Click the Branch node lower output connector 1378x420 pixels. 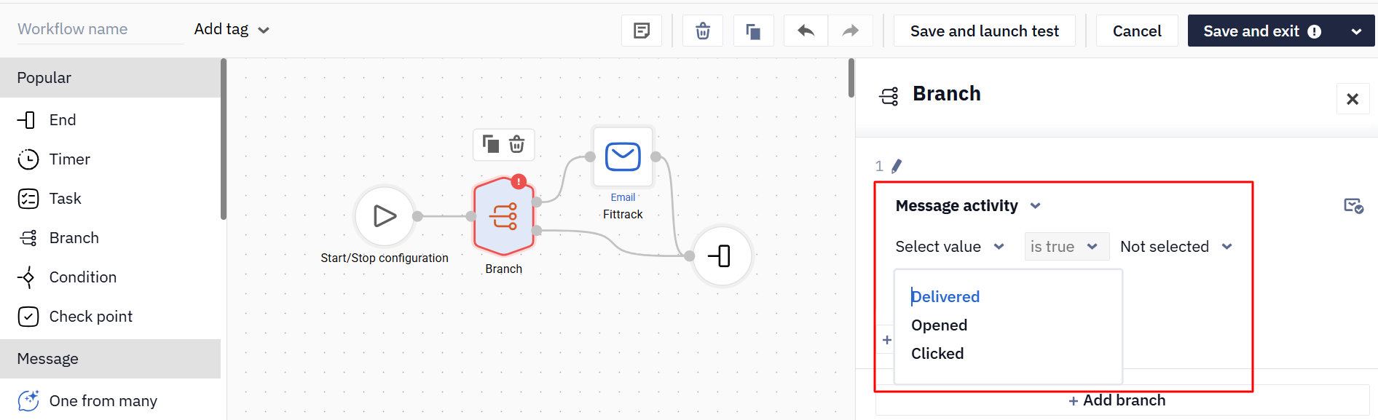coord(537,231)
